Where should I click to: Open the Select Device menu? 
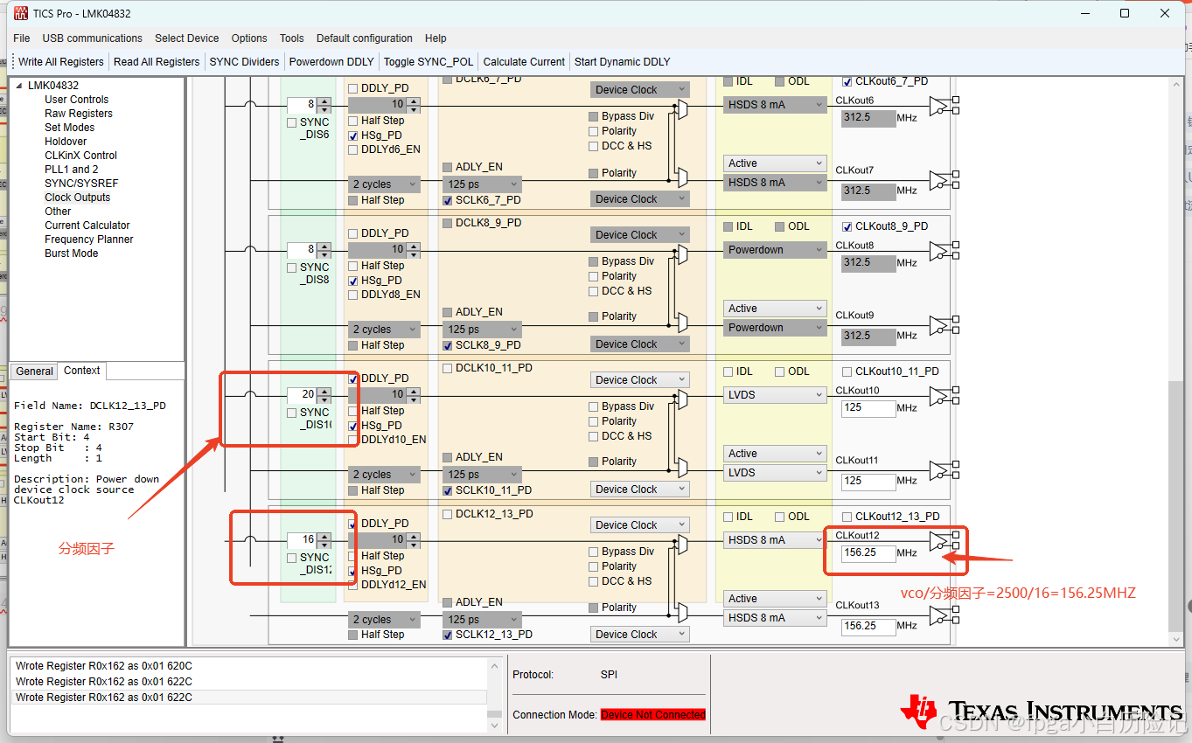pos(186,38)
